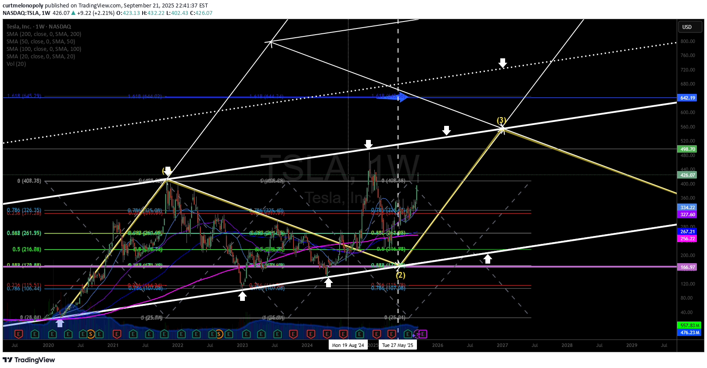Click the NASDAQ:TSLA symbol label
This screenshot has height=368, width=707.
coord(20,13)
